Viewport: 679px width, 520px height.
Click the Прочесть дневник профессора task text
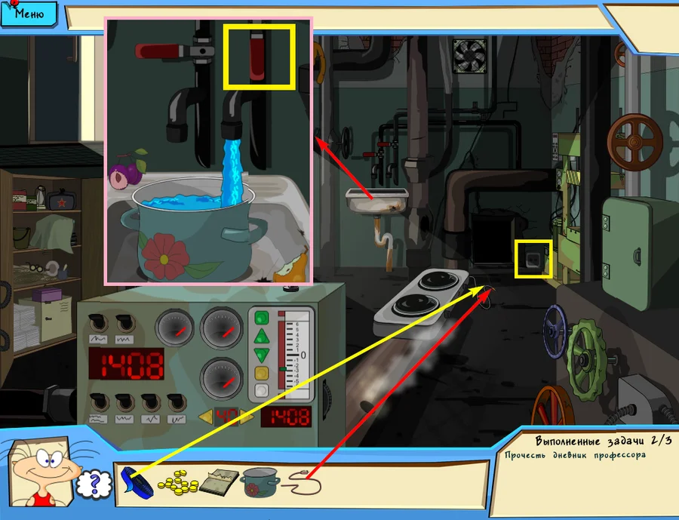pos(579,455)
